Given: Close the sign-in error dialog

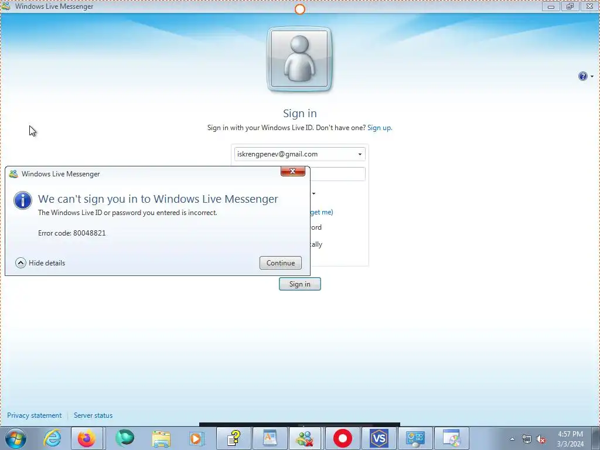Looking at the screenshot, I should (x=293, y=171).
